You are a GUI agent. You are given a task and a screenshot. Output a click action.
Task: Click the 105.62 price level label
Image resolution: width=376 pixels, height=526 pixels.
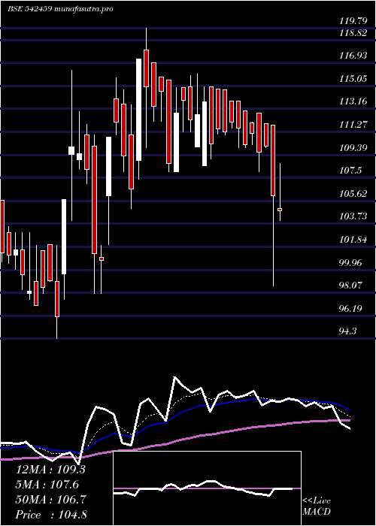point(353,194)
